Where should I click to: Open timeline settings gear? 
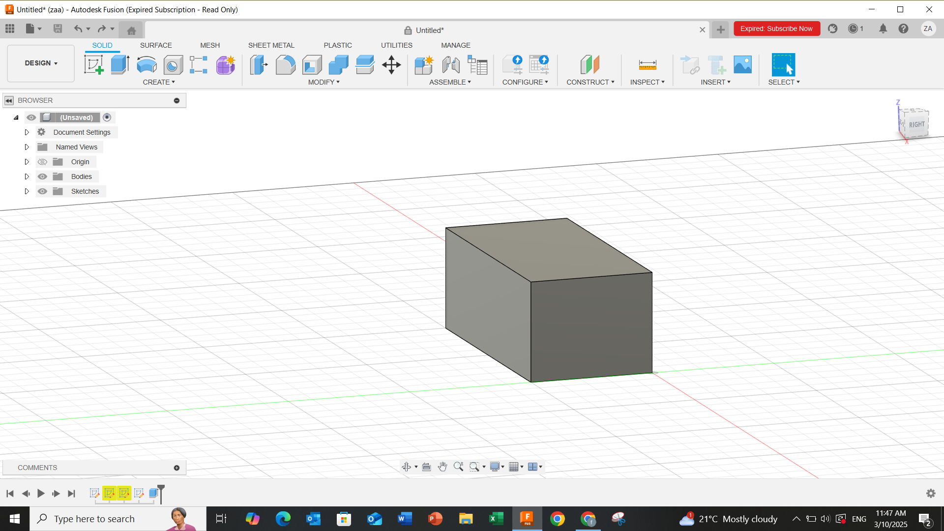click(x=931, y=493)
